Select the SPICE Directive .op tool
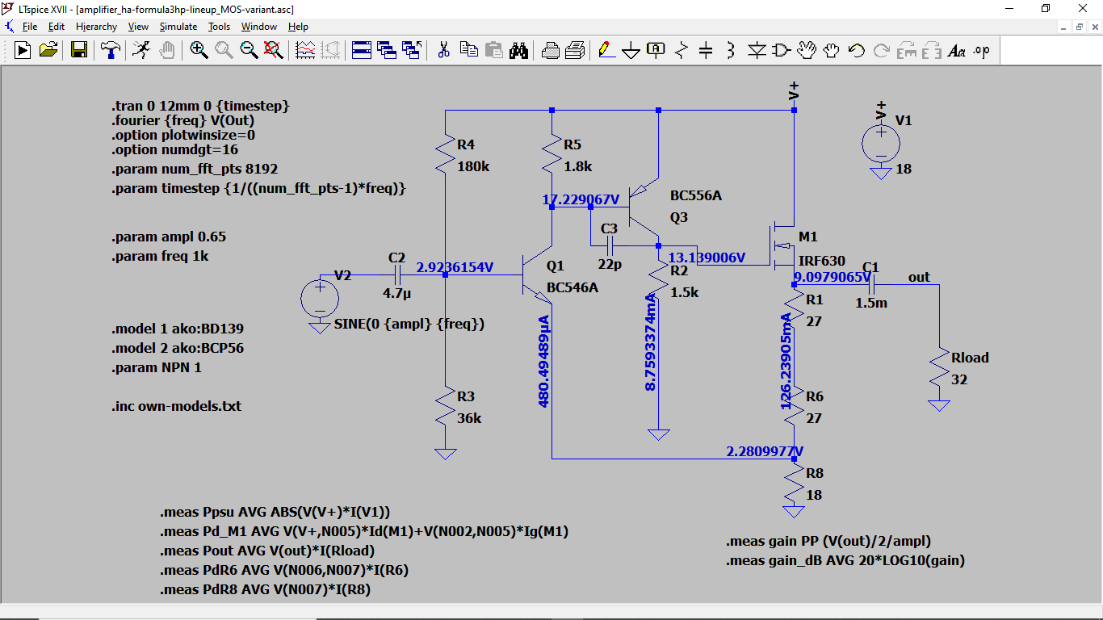This screenshot has width=1103, height=620. click(982, 50)
